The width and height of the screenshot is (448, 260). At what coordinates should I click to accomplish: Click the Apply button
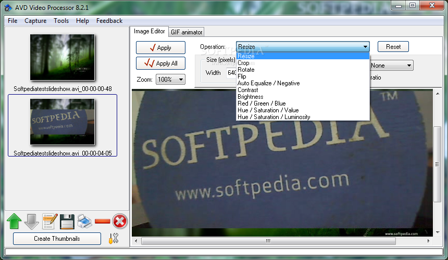(160, 48)
